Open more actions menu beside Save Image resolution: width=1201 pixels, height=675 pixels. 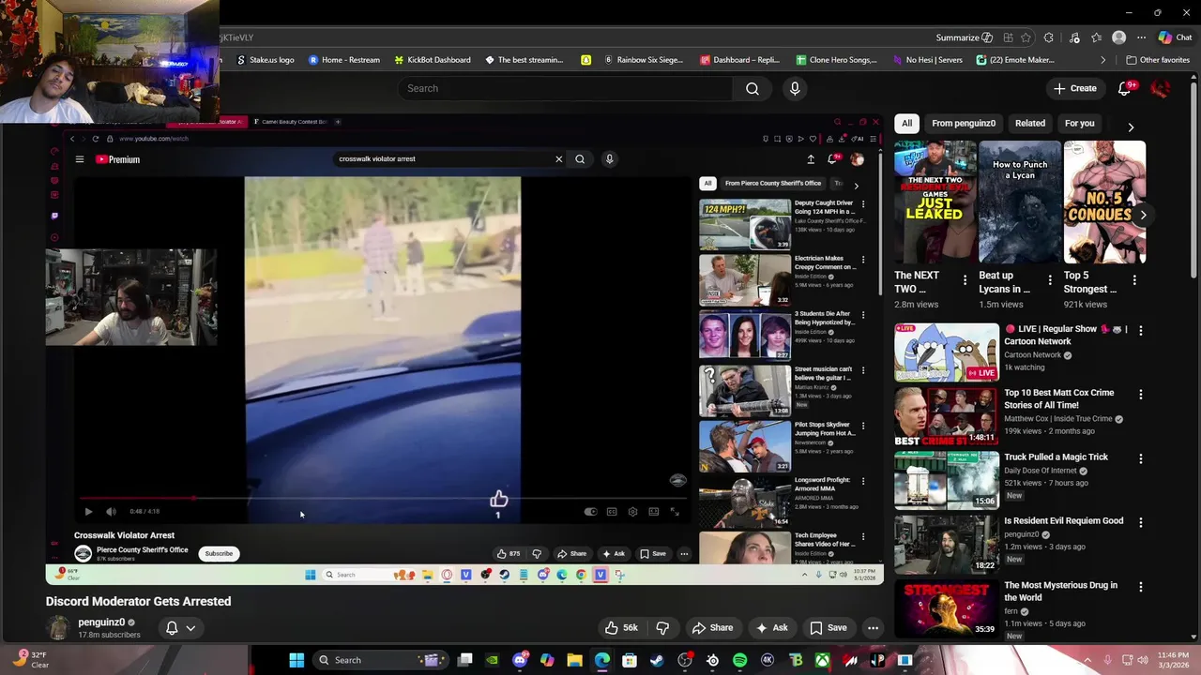(873, 628)
